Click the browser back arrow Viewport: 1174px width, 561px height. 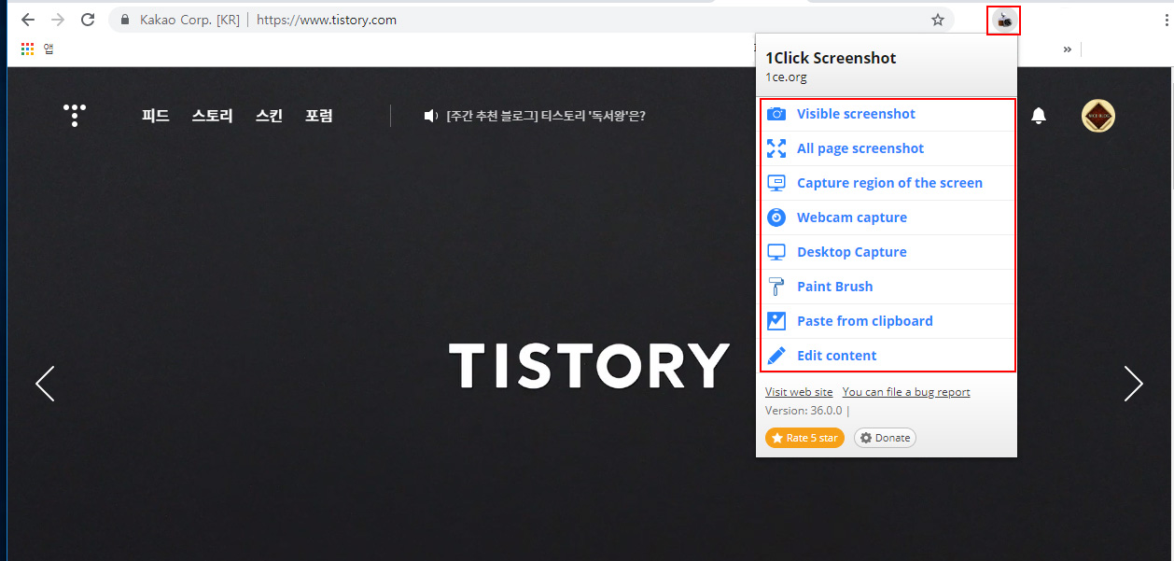[28, 20]
